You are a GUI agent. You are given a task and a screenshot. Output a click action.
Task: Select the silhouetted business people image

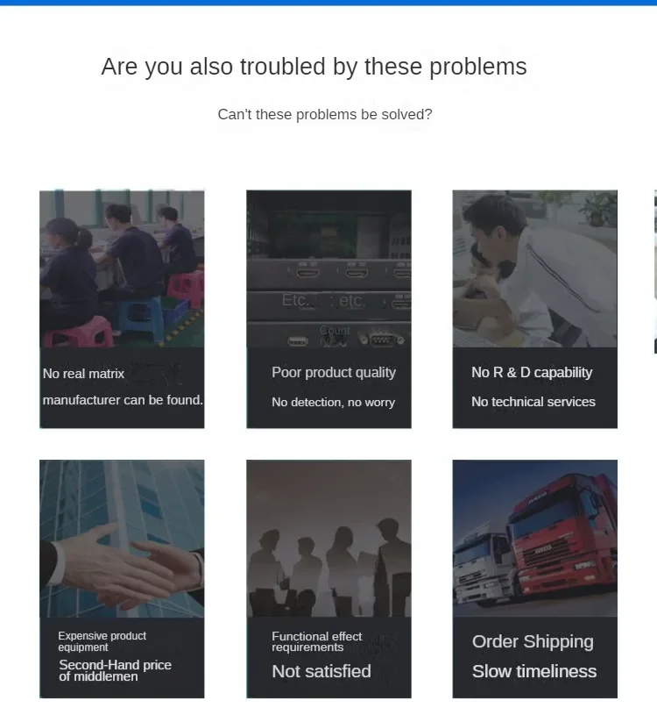click(328, 539)
